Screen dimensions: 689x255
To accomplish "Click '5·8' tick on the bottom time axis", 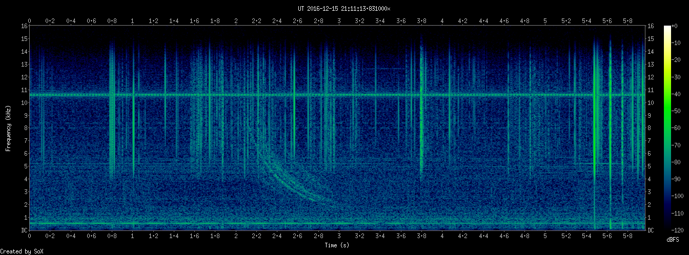I will coord(628,236).
